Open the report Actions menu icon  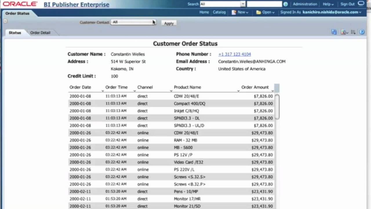coord(353,32)
